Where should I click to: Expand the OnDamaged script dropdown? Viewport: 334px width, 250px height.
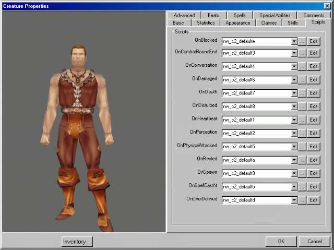pyautogui.click(x=294, y=80)
